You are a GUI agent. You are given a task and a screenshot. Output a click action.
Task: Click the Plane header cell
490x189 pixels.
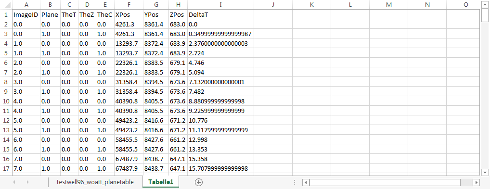coord(50,15)
